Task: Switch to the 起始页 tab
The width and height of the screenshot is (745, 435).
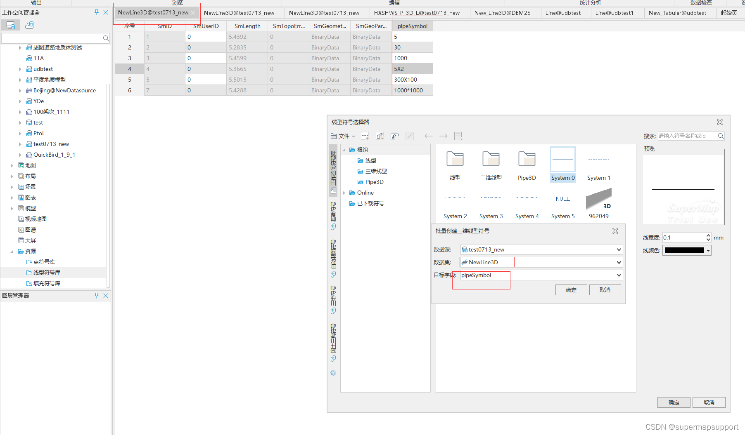Action: 729,13
